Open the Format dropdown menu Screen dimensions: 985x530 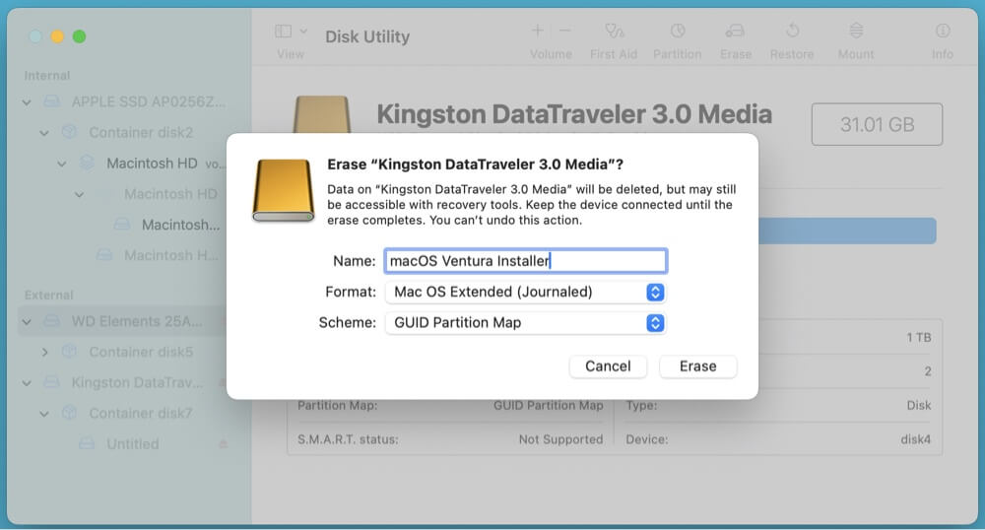coord(655,293)
